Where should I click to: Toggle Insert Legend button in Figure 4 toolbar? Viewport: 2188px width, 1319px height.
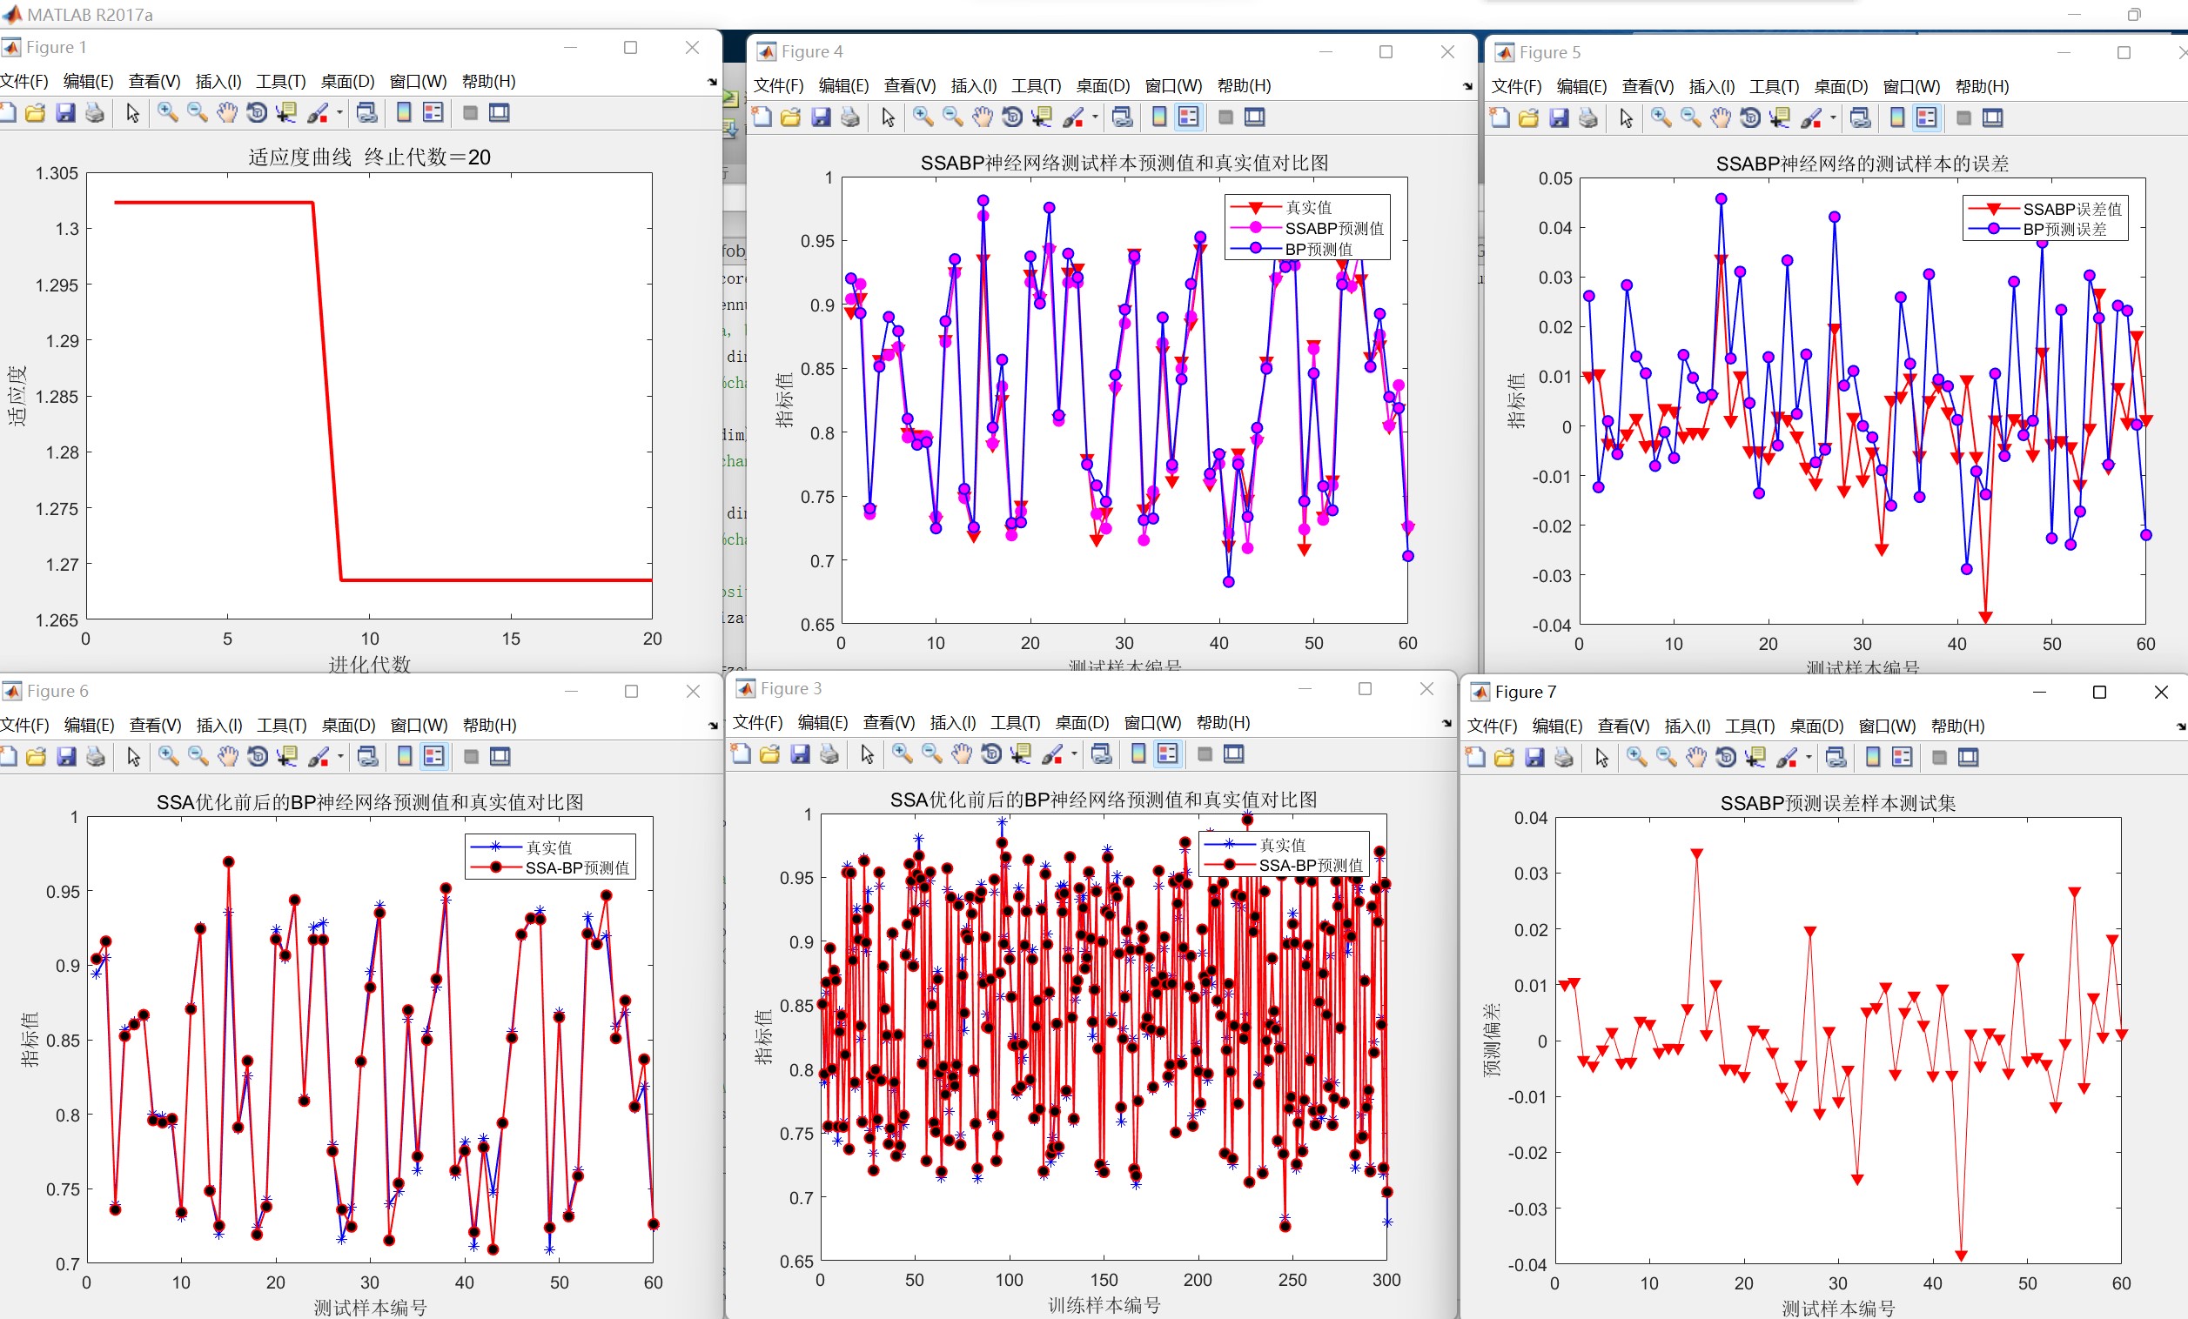[x=1188, y=117]
